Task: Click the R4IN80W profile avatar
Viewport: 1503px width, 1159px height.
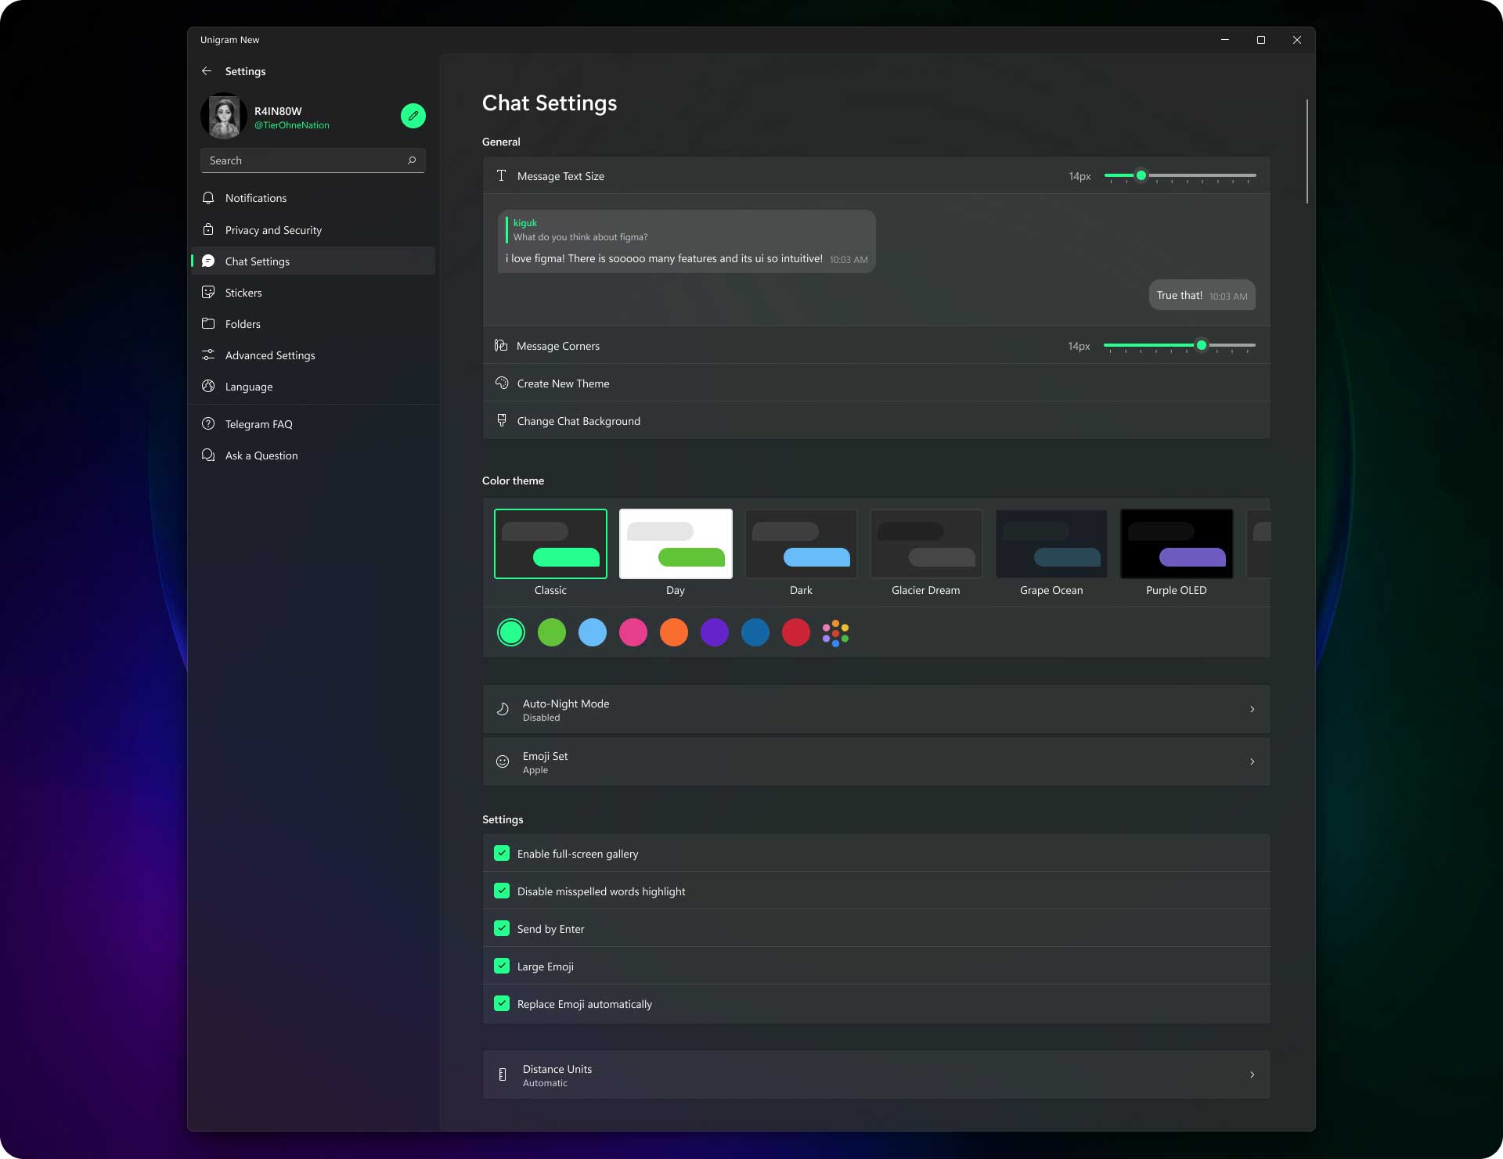Action: click(224, 116)
